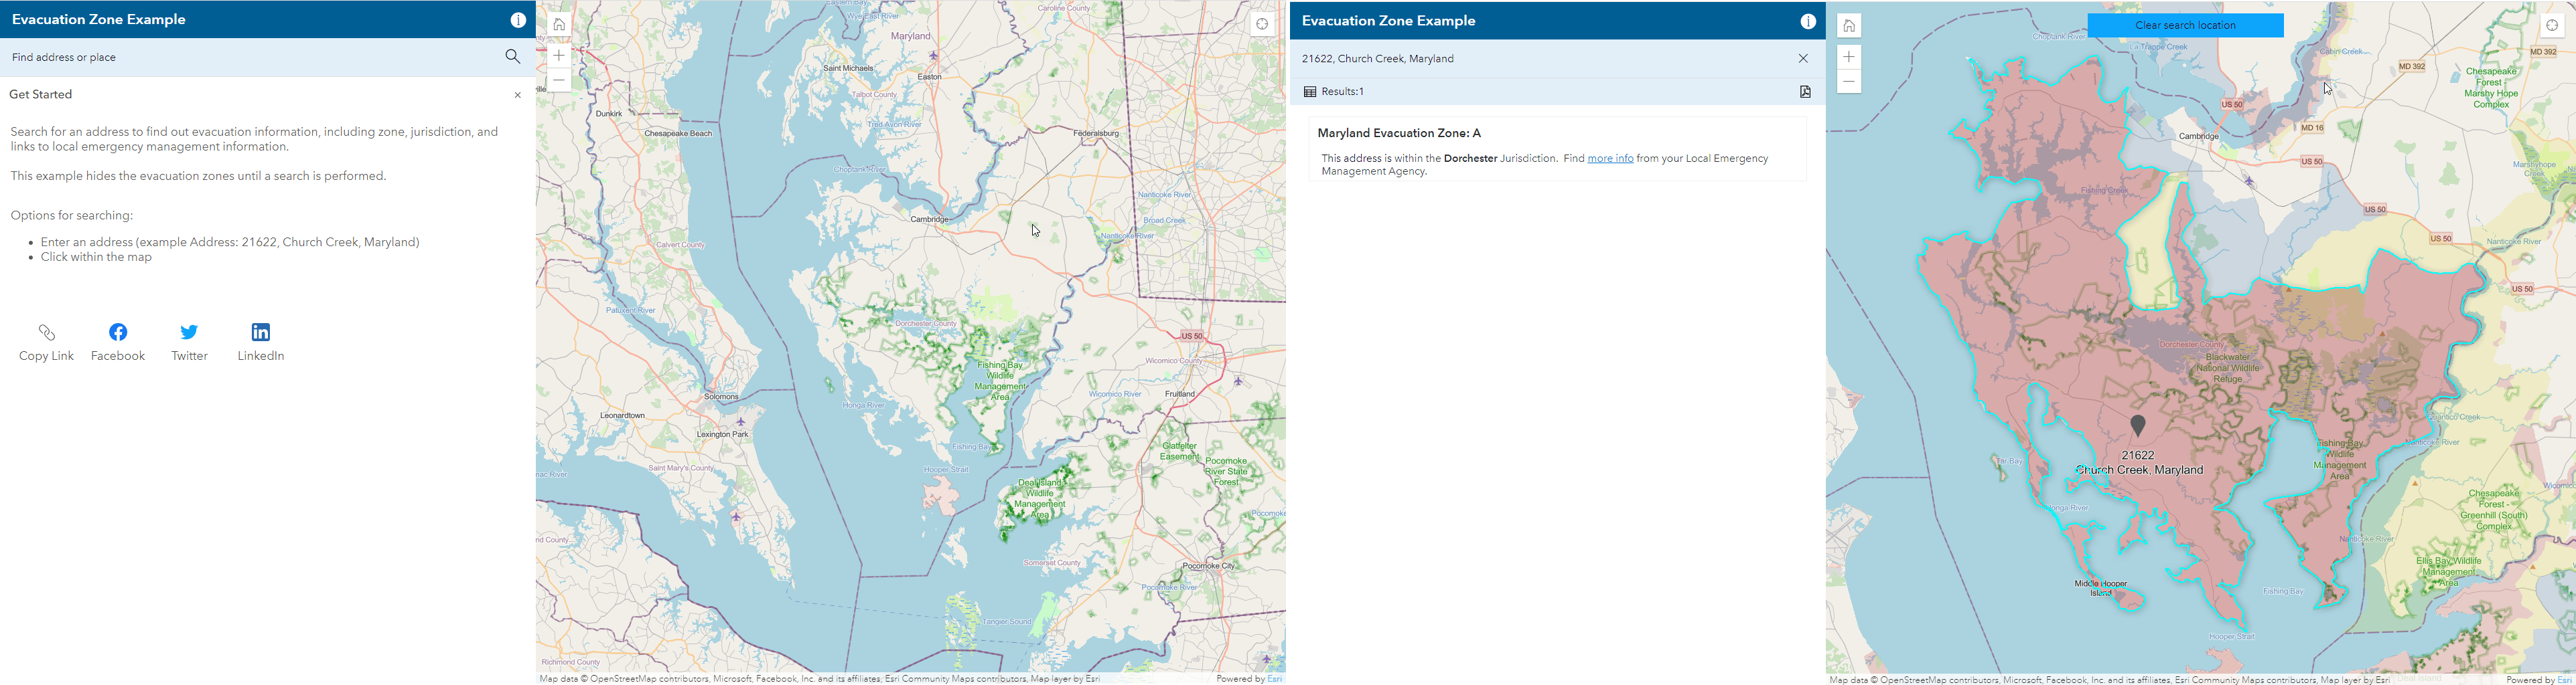
Task: Zoom in on left map
Action: tap(559, 56)
